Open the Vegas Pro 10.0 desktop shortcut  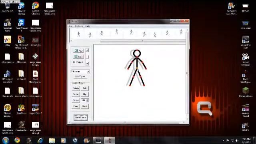(x=246, y=42)
